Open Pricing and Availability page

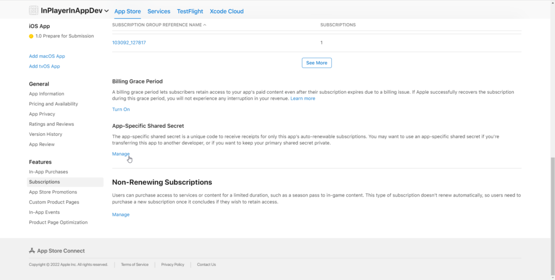54,104
